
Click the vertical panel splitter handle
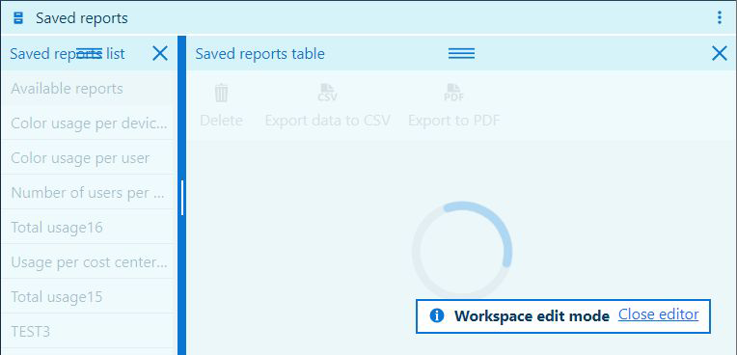click(182, 198)
